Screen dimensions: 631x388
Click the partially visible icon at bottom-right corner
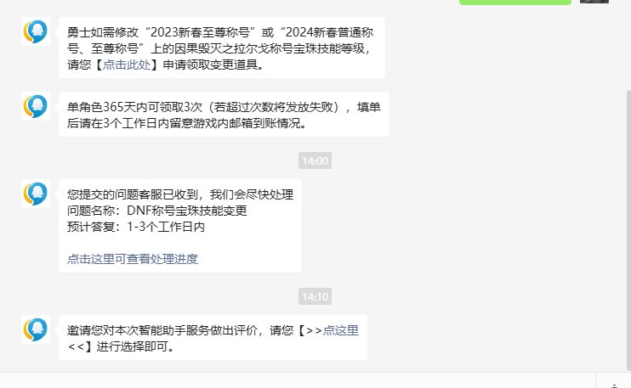coord(614,385)
